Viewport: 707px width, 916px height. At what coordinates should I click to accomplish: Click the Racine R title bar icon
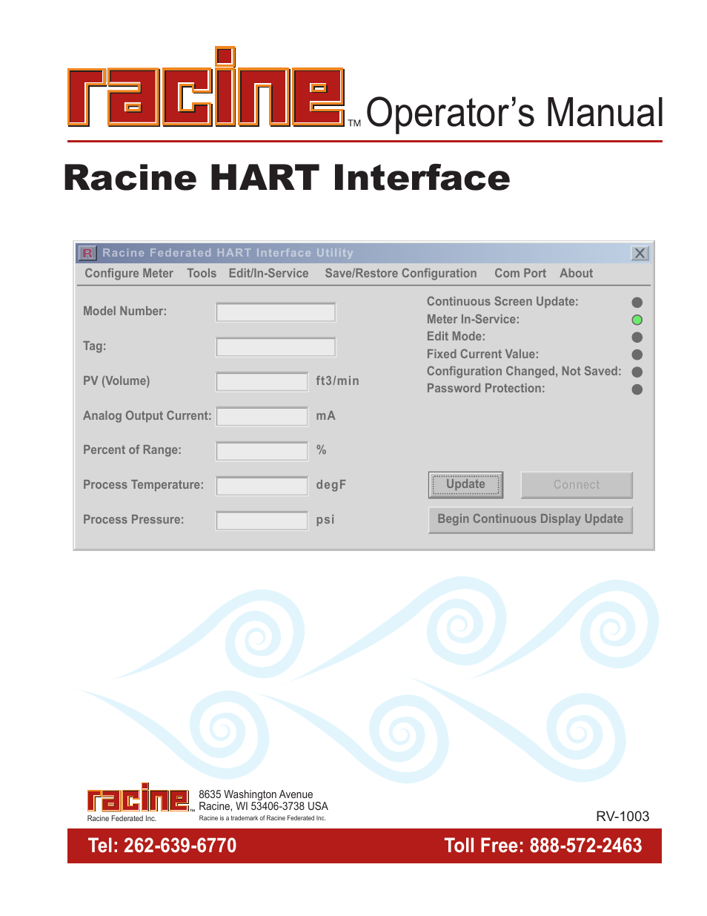pos(87,253)
